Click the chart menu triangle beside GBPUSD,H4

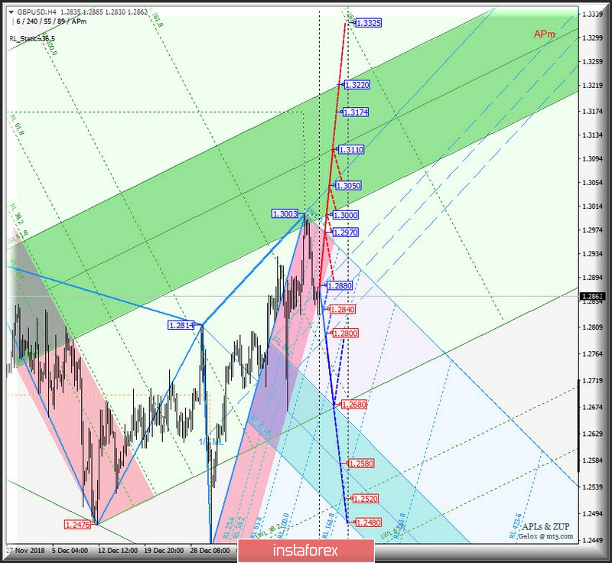click(x=11, y=12)
